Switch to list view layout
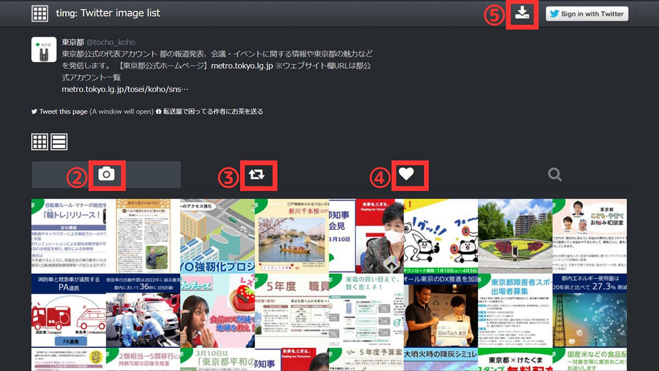The width and height of the screenshot is (659, 371). click(x=59, y=142)
